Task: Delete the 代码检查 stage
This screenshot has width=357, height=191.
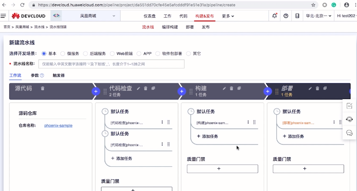Action: pyautogui.click(x=146, y=88)
